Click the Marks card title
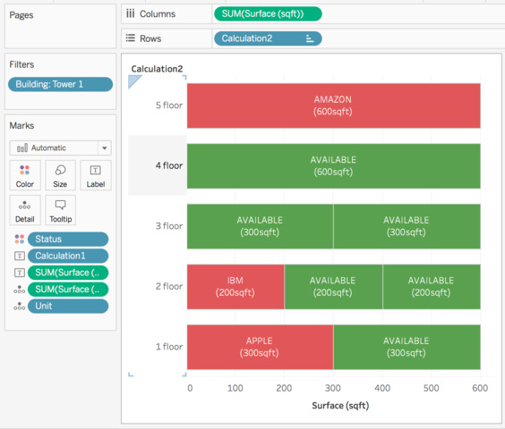505x429 pixels. 21,125
